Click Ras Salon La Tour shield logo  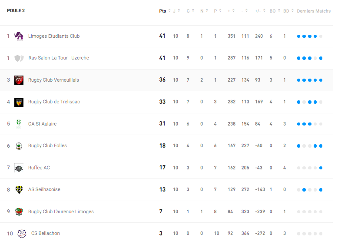19,58
